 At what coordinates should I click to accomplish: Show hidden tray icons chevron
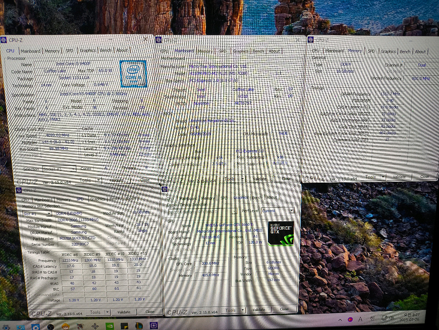click(x=340, y=320)
